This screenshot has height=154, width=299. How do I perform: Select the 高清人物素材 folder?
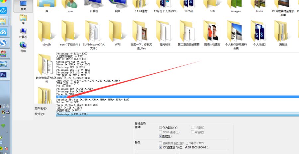pyautogui.click(x=212, y=33)
